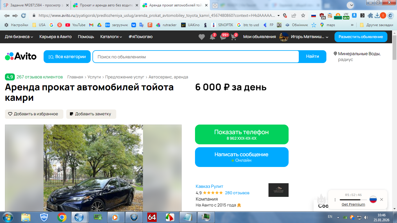Click the Get Premium link
This screenshot has height=223, width=397.
click(353, 204)
